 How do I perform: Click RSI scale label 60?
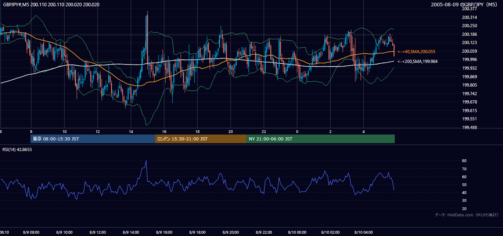pos(464,177)
